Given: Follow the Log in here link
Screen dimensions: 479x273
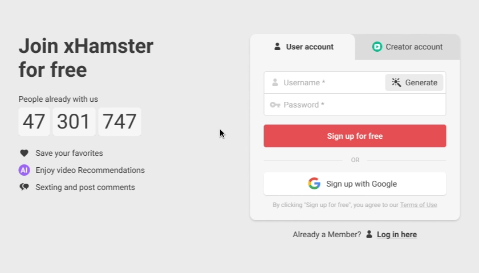Looking at the screenshot, I should tap(396, 234).
